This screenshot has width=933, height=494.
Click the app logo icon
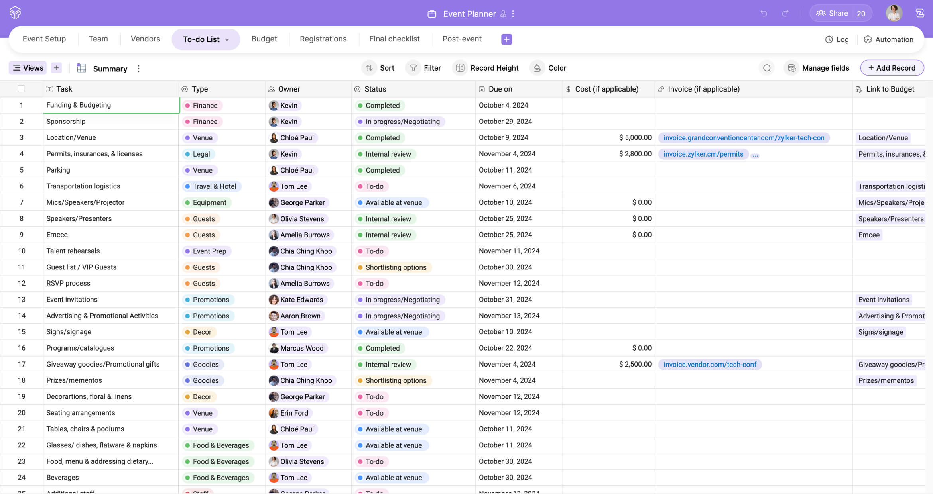15,13
